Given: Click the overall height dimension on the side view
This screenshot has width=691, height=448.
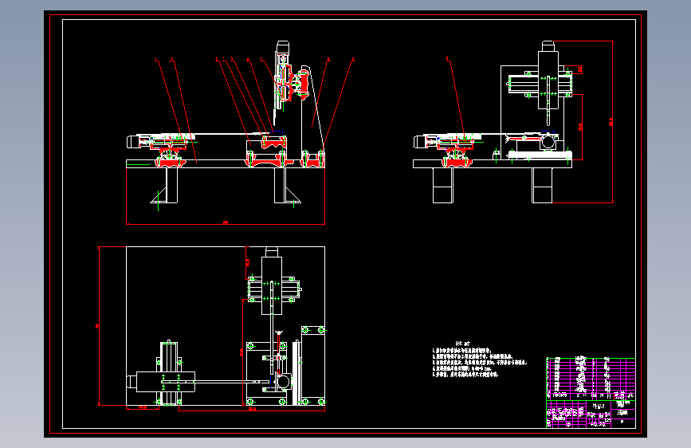Looking at the screenshot, I should point(611,122).
